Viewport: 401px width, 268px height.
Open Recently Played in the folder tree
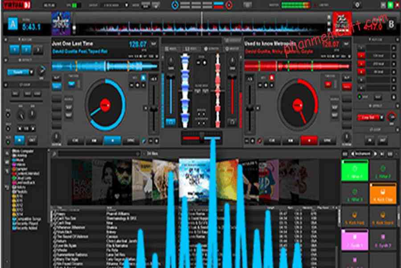click(x=25, y=224)
